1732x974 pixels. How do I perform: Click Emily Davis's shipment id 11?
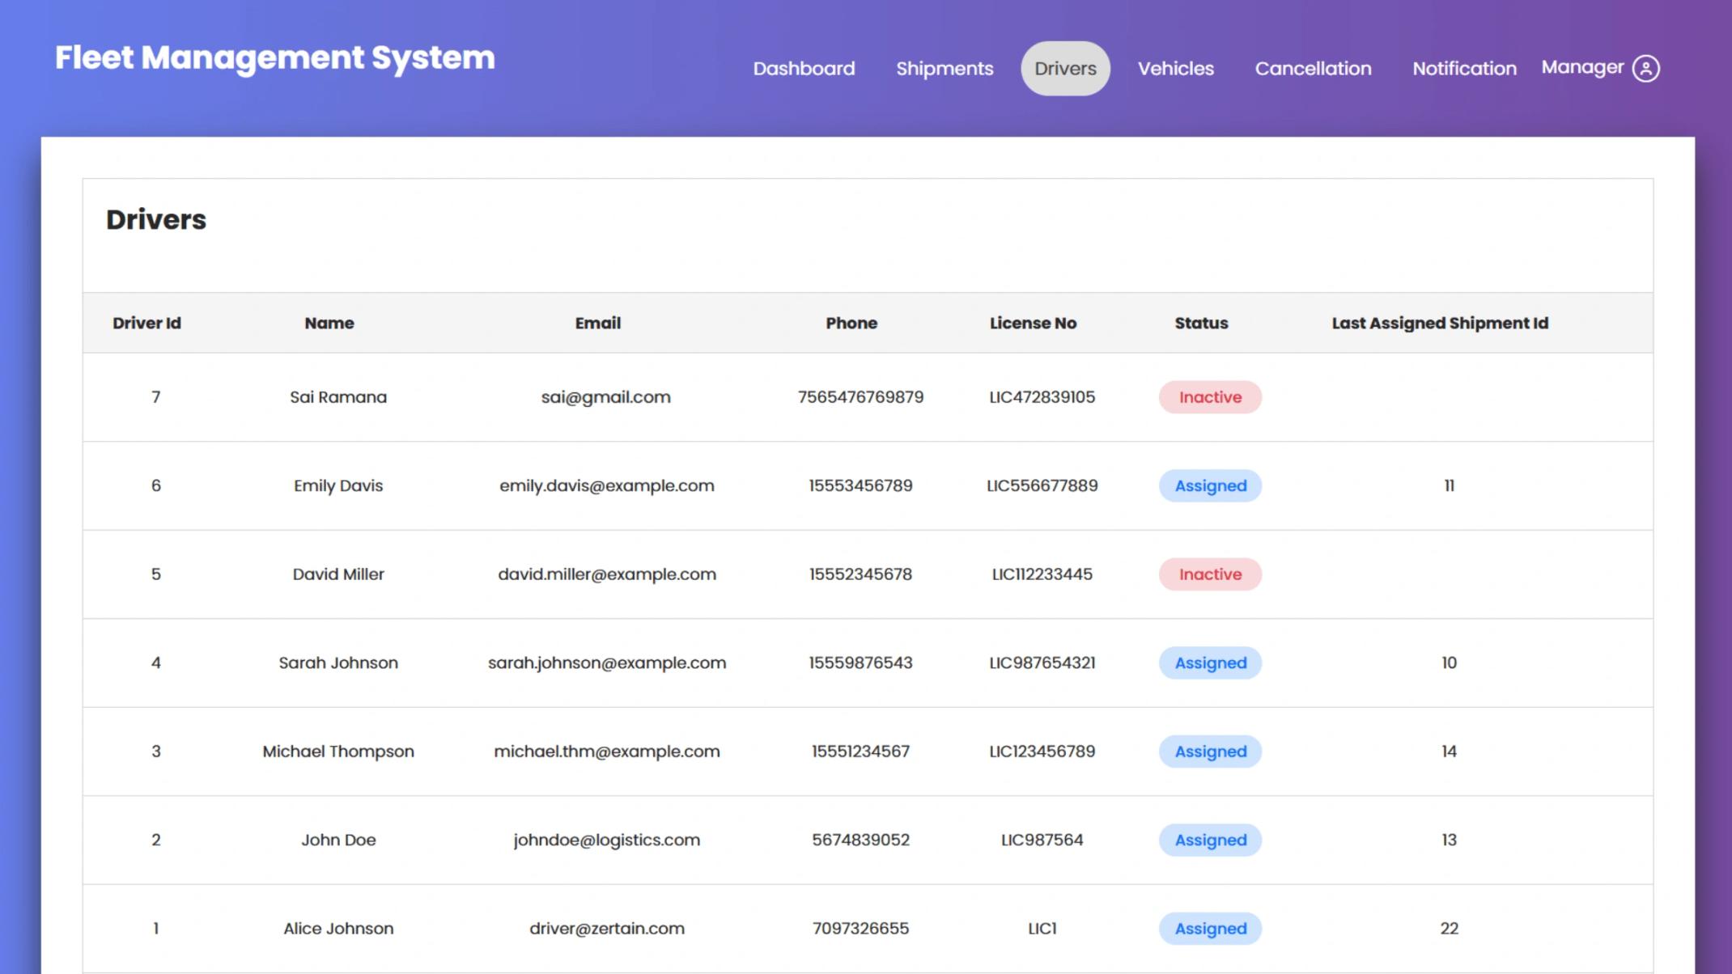tap(1449, 485)
